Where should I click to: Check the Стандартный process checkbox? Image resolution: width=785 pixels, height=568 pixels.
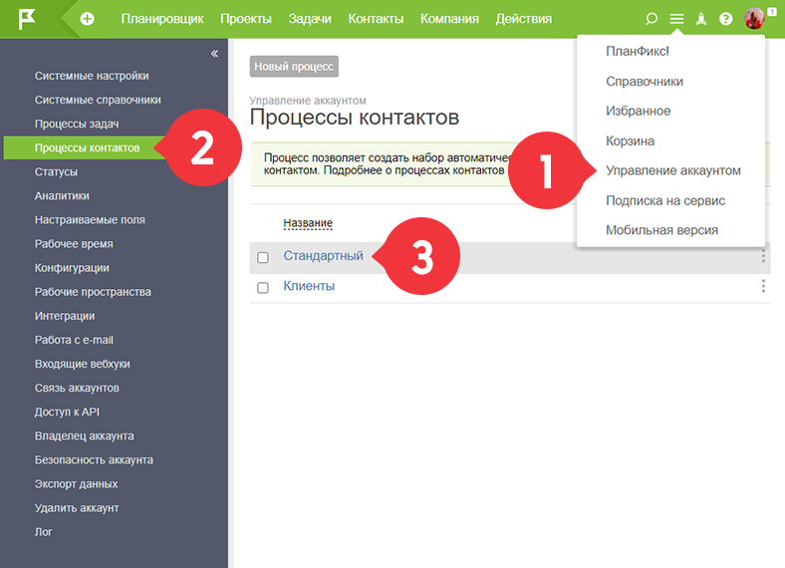(263, 257)
